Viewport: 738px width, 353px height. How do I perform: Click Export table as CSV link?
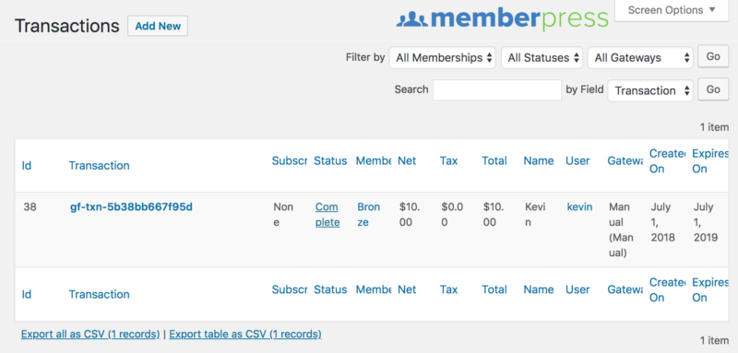245,335
